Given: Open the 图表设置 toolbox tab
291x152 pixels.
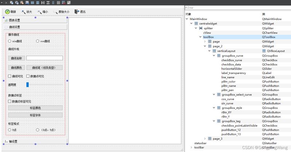Looking at the screenshot, I should [x=15, y=20].
